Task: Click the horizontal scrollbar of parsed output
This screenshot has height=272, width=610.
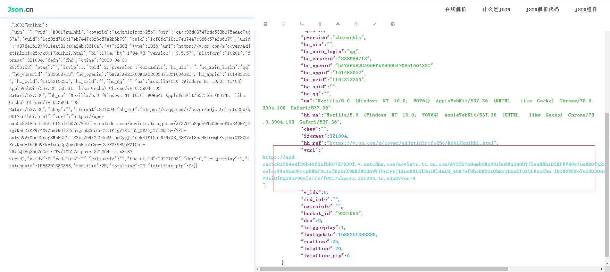Action: pyautogui.click(x=384, y=269)
